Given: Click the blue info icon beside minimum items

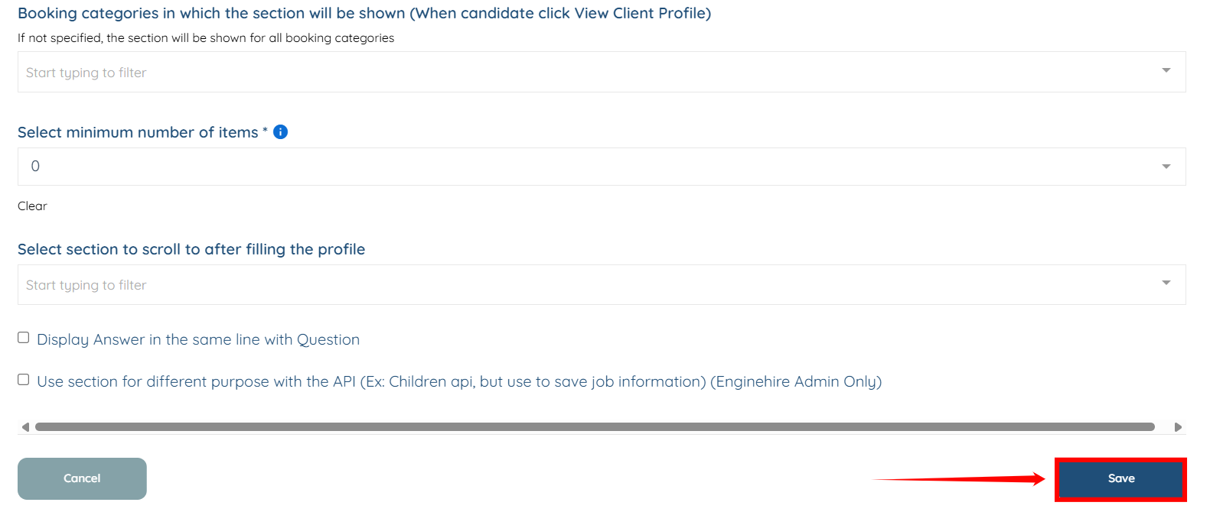Looking at the screenshot, I should tap(281, 132).
